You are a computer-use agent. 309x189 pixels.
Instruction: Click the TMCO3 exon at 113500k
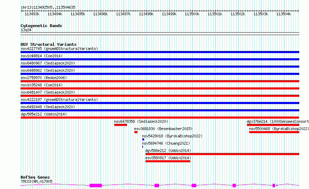[x=194, y=186]
